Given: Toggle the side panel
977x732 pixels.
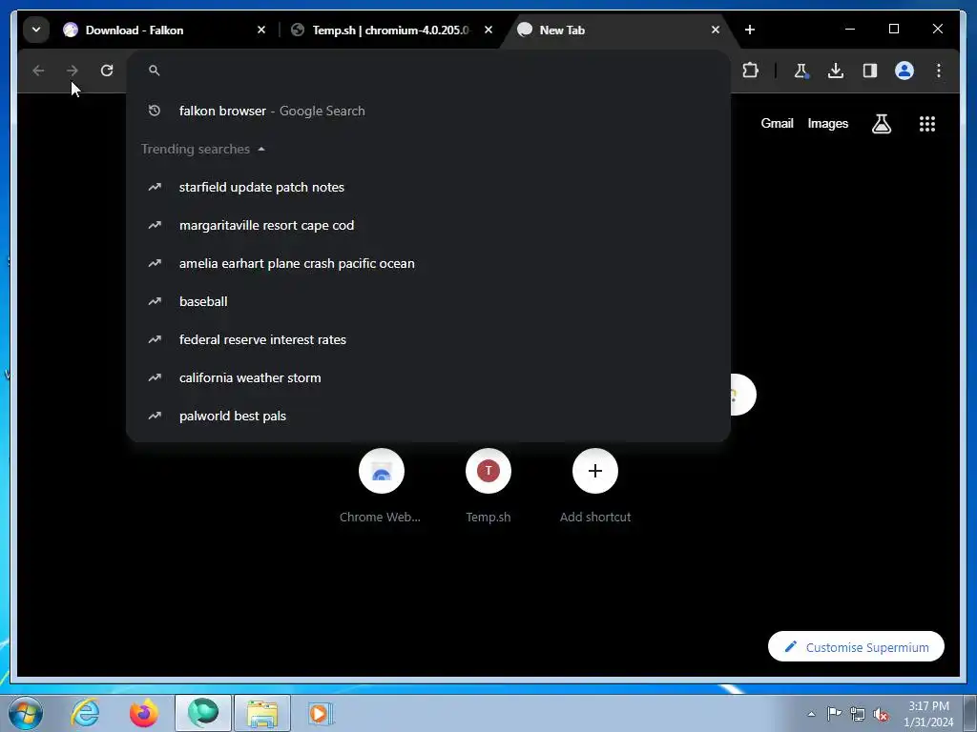Looking at the screenshot, I should (870, 71).
